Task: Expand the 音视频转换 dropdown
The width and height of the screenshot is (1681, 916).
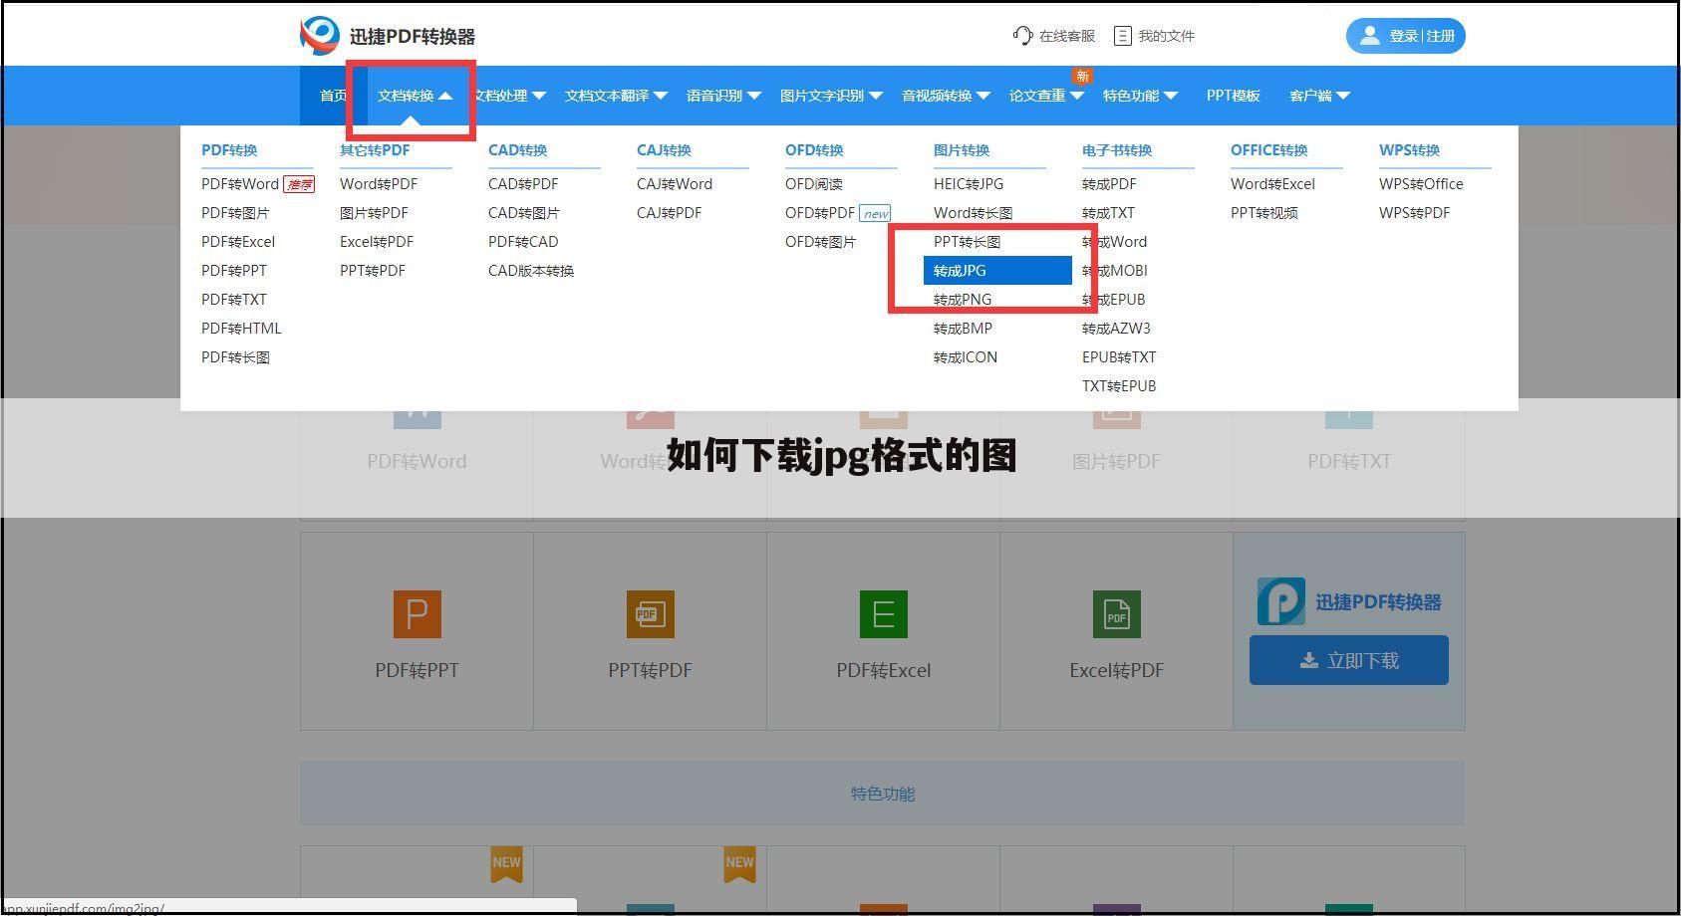Action: click(946, 96)
